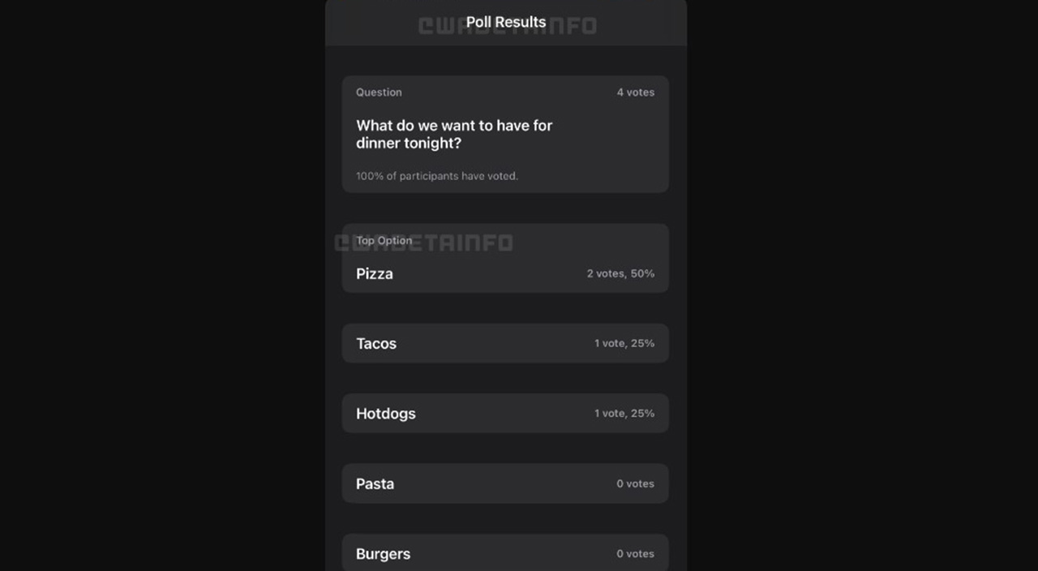Viewport: 1038px width, 571px height.
Task: Click the Hotdogs 1 vote, 25% count
Action: tap(624, 414)
